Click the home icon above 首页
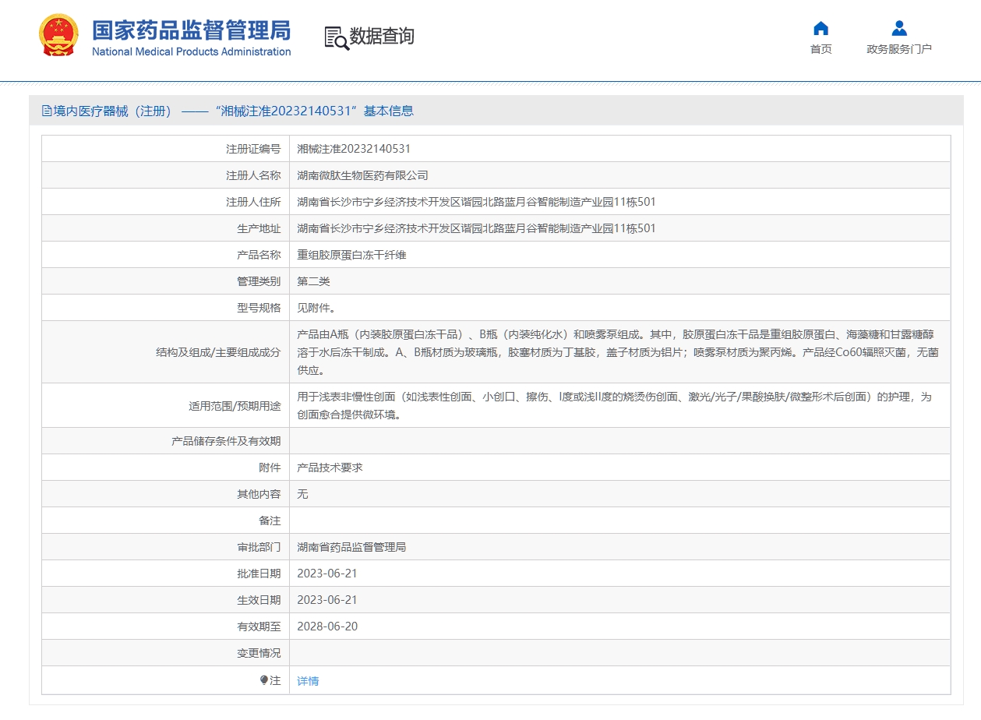This screenshot has width=981, height=720. point(820,29)
